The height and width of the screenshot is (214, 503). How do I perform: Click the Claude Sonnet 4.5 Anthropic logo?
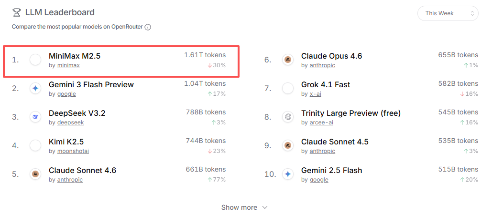(x=288, y=145)
